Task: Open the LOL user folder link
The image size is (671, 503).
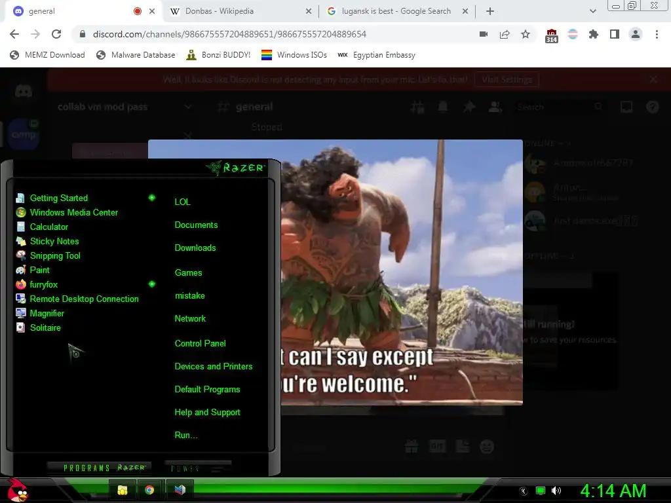Action: [x=182, y=202]
